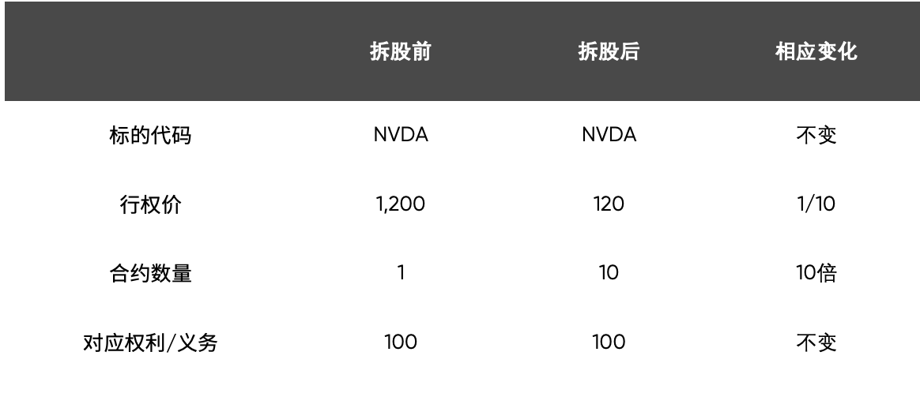Click 不变 in the 标的代码 row

(x=816, y=135)
